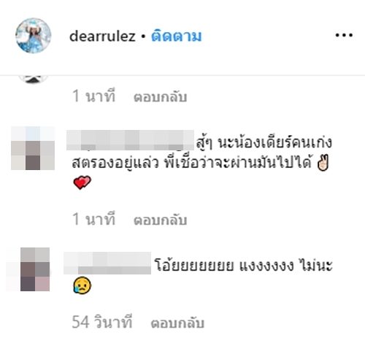Click the comment text starting with สตรองอยู่แล้ว
This screenshot has width=365, height=346.
(192, 164)
